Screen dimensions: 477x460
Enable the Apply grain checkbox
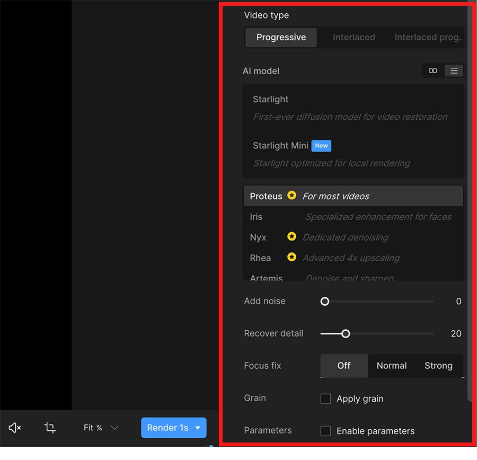[x=325, y=399]
